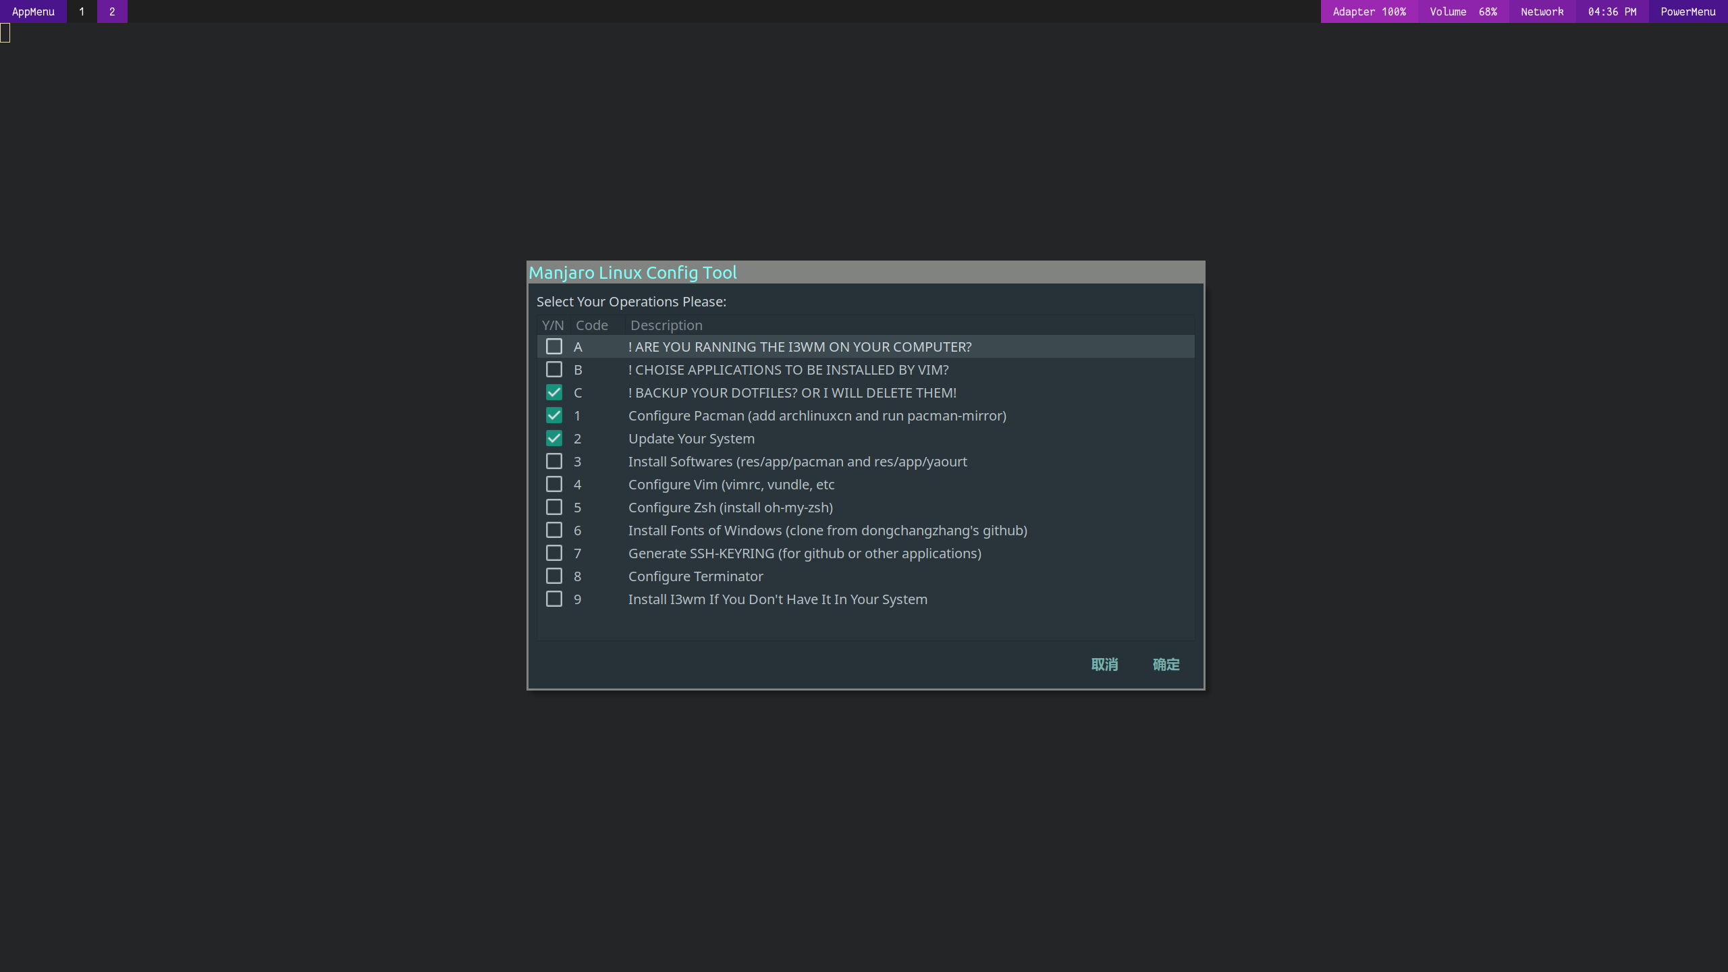Viewport: 1728px width, 972px height.
Task: Click the AppMenu button
Action: point(33,12)
